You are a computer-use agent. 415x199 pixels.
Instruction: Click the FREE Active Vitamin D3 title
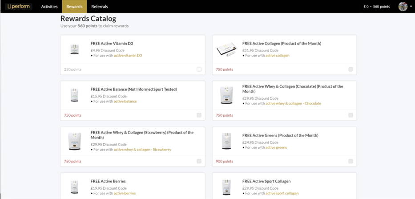[x=112, y=44]
